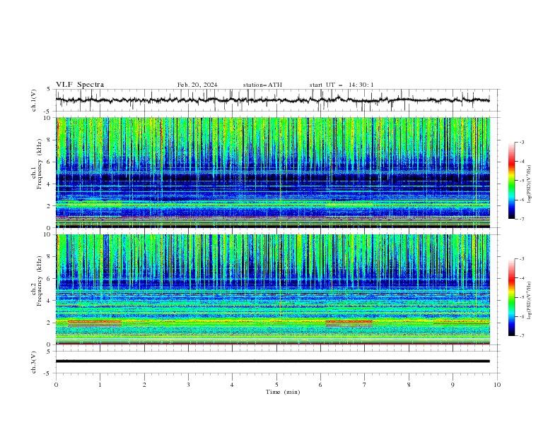
Task: Click the "ch.3(V)" axis label
Action: (x=34, y=362)
